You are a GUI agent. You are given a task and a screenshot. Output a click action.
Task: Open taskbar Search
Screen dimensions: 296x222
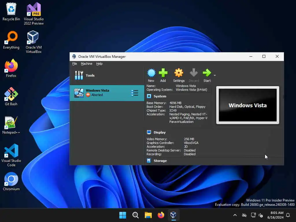136,215
